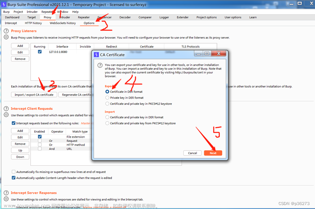Select export Certificate and private key in PKCS#12 keystore
Image resolution: width=315 pixels, height=209 pixels.
click(107, 104)
